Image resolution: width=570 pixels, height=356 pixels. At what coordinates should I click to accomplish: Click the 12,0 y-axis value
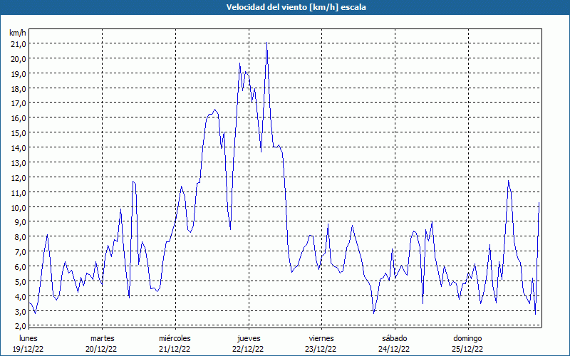tap(19, 177)
